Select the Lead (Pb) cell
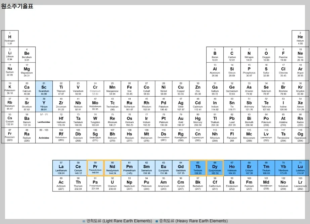310x224 pixels. click(232, 120)
